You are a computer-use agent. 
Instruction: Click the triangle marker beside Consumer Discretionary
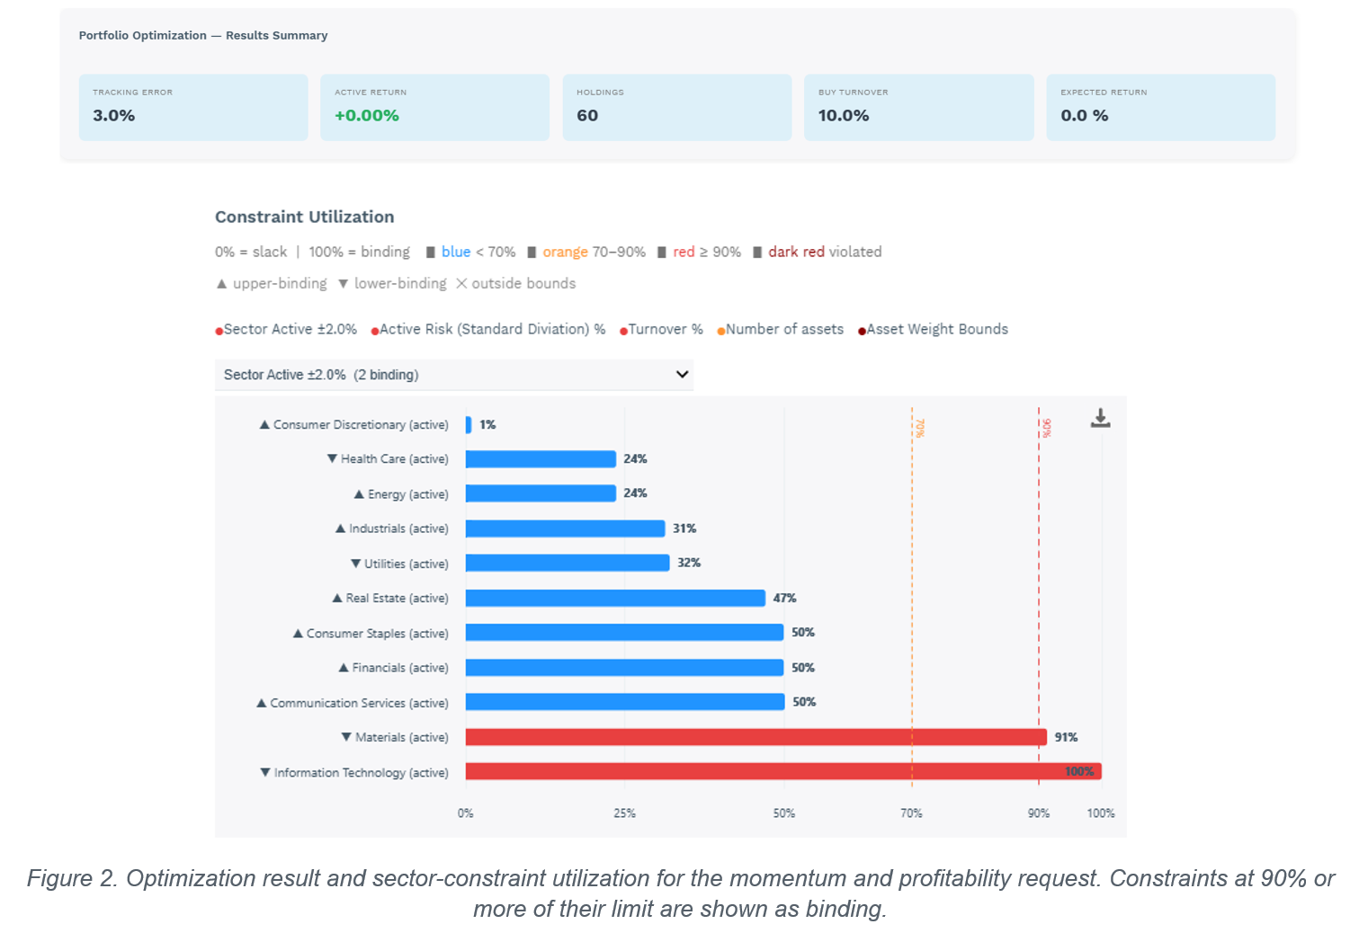tap(264, 424)
